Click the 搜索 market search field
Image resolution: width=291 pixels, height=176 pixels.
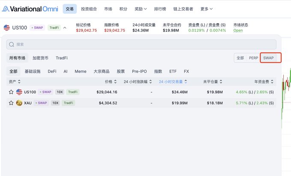coord(141,44)
